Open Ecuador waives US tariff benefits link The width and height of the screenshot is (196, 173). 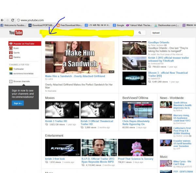182,144
